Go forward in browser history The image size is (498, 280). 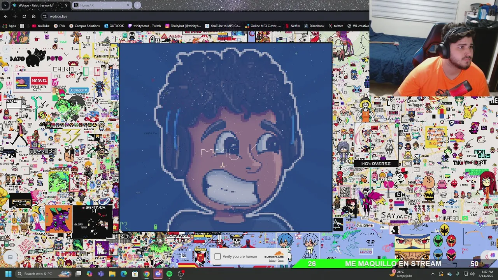15,16
